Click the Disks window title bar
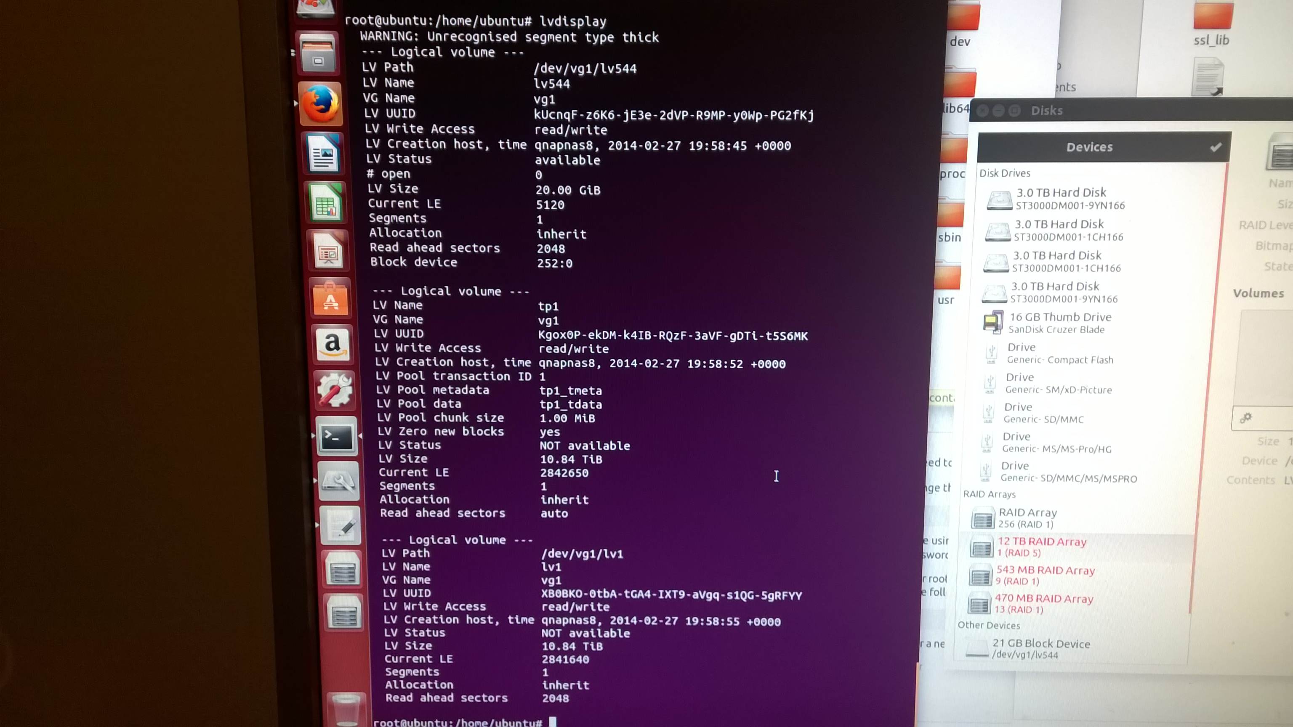The height and width of the screenshot is (727, 1293). coord(1131,110)
